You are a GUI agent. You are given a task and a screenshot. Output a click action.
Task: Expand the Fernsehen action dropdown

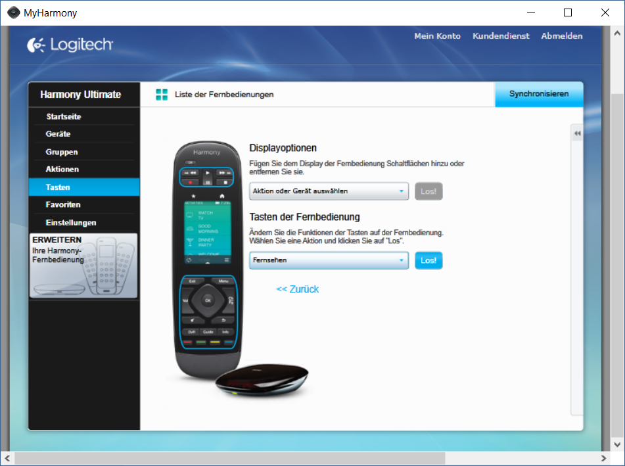[329, 260]
